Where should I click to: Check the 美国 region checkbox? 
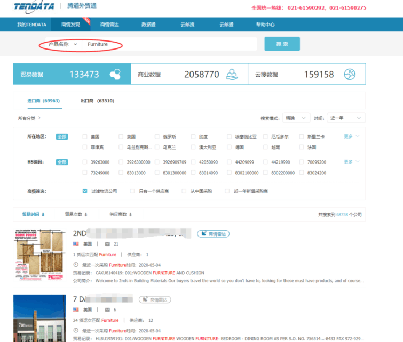coord(85,137)
